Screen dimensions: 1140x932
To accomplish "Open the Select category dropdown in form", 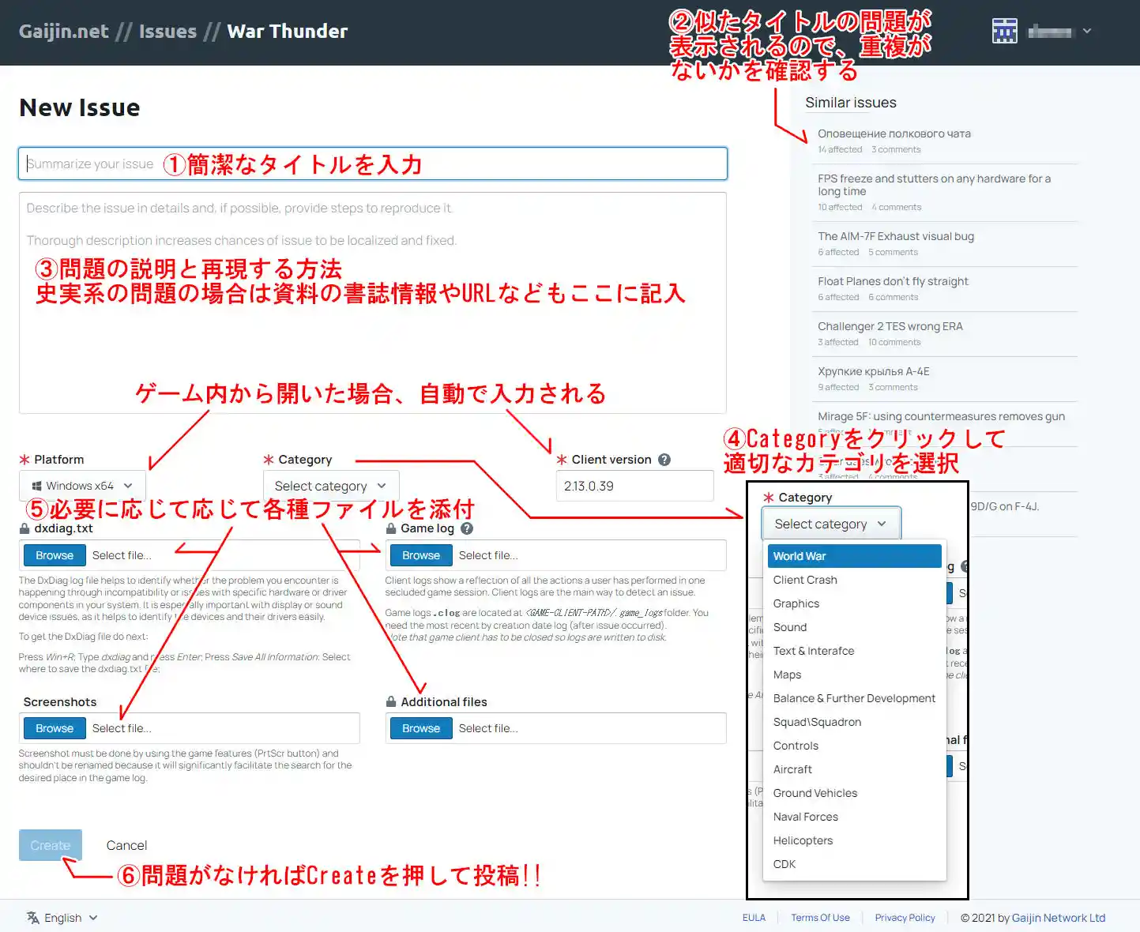I will (331, 486).
